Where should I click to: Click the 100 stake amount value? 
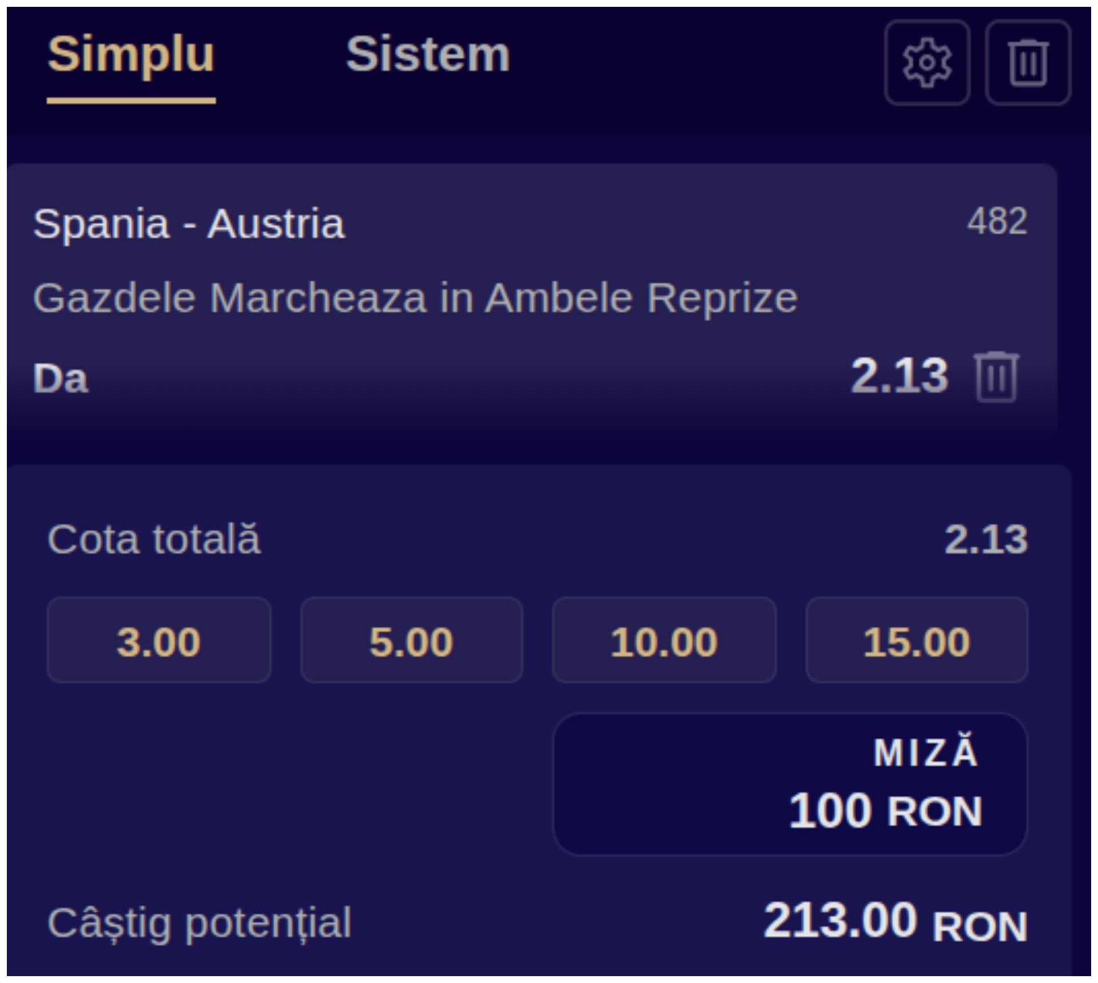point(830,811)
